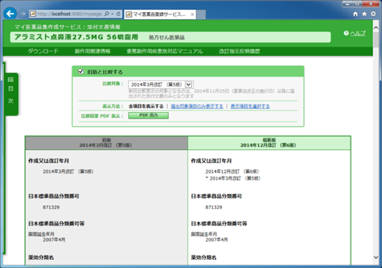Viewport: 382px width, 268px height.
Task: Click 2007年4月 in the 旧版 column
Action: click(54, 240)
